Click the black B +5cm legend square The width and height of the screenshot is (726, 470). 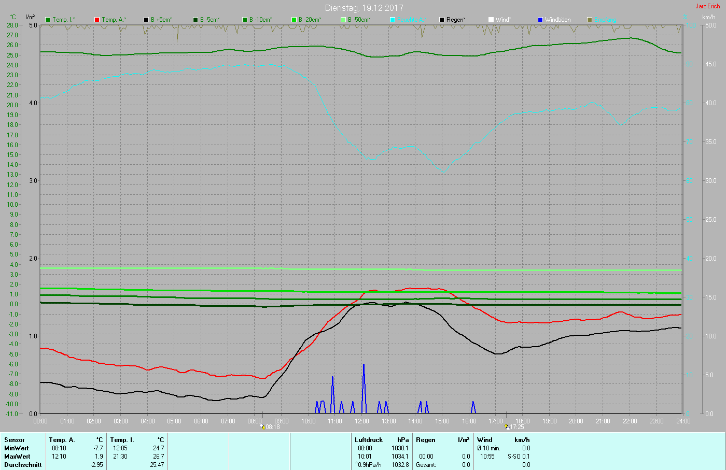pos(146,20)
